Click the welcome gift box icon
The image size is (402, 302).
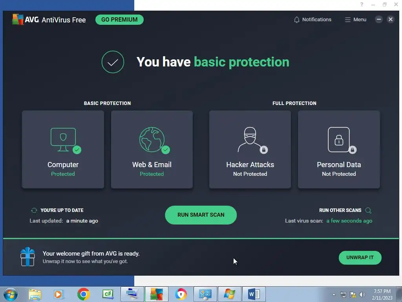[28, 257]
